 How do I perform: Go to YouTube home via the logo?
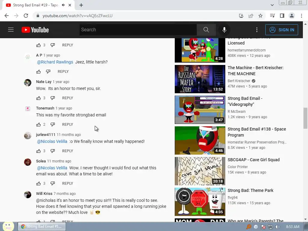coord(35,30)
